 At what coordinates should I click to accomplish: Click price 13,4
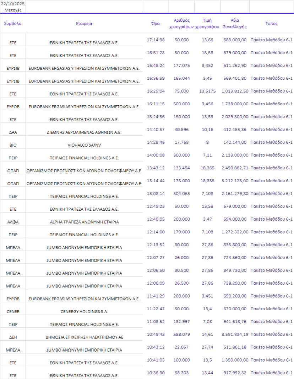207,309
